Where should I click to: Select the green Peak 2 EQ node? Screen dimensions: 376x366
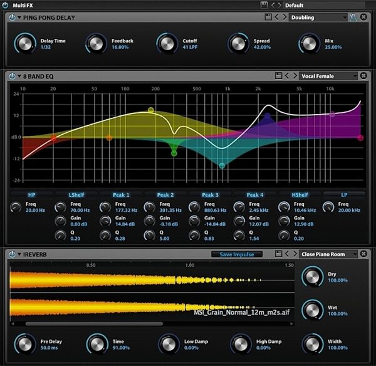174,154
